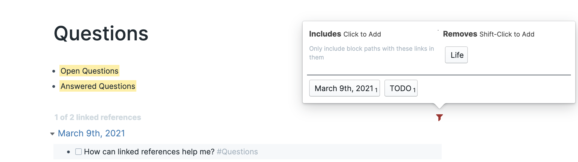Screen dimensions: 578x162
Task: Click the bullet beside Answered Questions
Action: point(53,86)
